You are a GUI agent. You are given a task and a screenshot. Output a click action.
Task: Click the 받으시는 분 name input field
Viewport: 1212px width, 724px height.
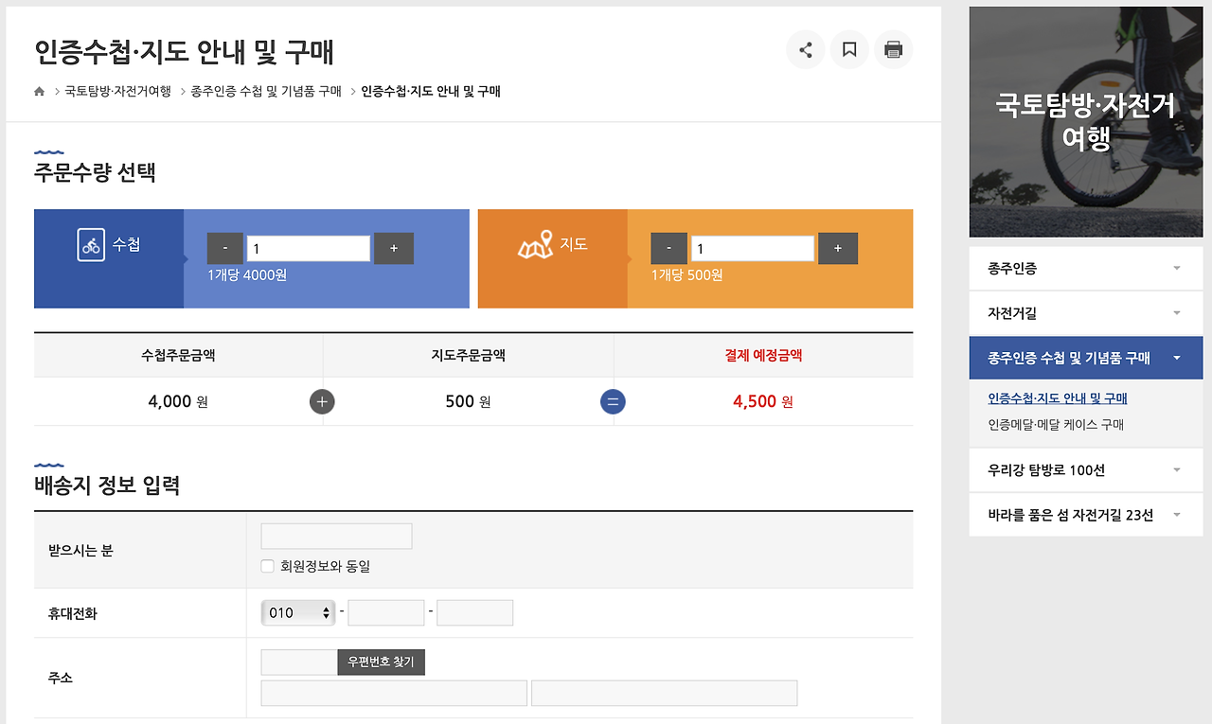pyautogui.click(x=336, y=536)
